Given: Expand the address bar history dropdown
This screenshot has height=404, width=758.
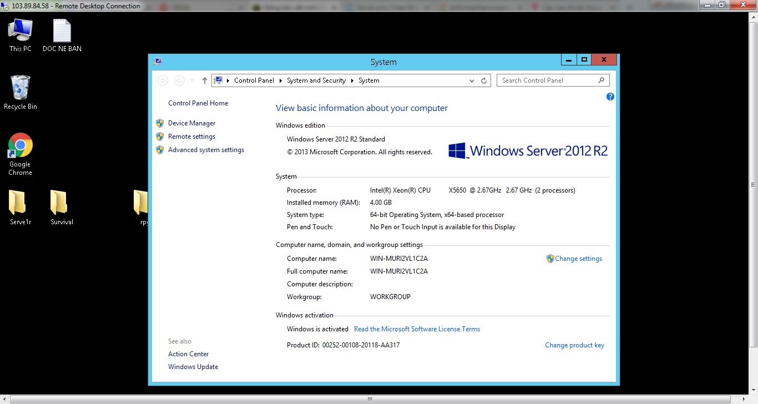Looking at the screenshot, I should coord(472,80).
